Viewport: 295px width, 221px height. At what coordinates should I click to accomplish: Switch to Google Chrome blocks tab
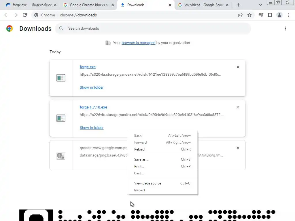point(88,5)
